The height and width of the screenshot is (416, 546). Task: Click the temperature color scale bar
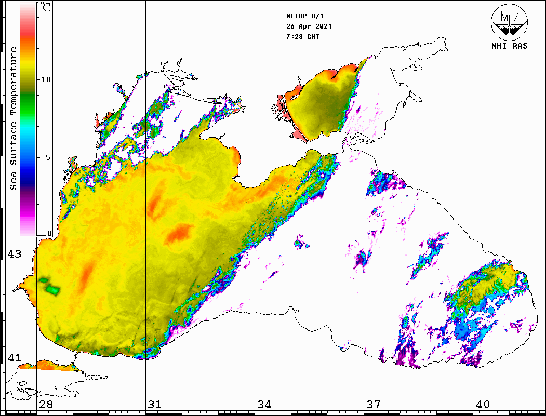click(28, 119)
